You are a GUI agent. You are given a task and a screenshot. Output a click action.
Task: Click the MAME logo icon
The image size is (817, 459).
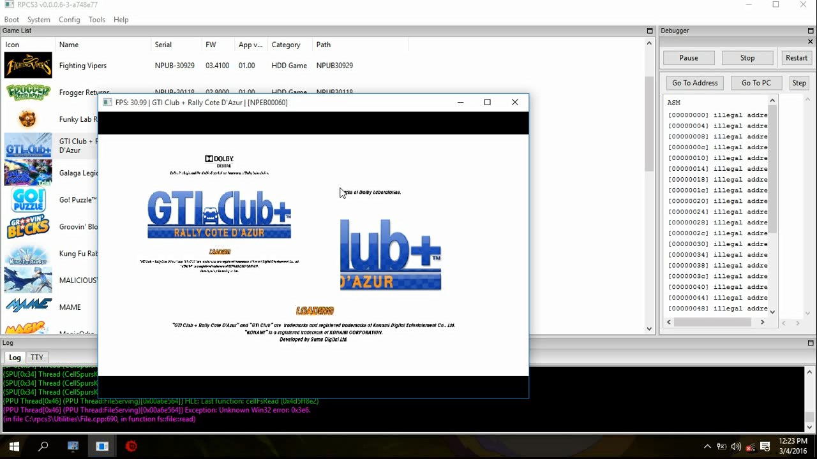[28, 307]
